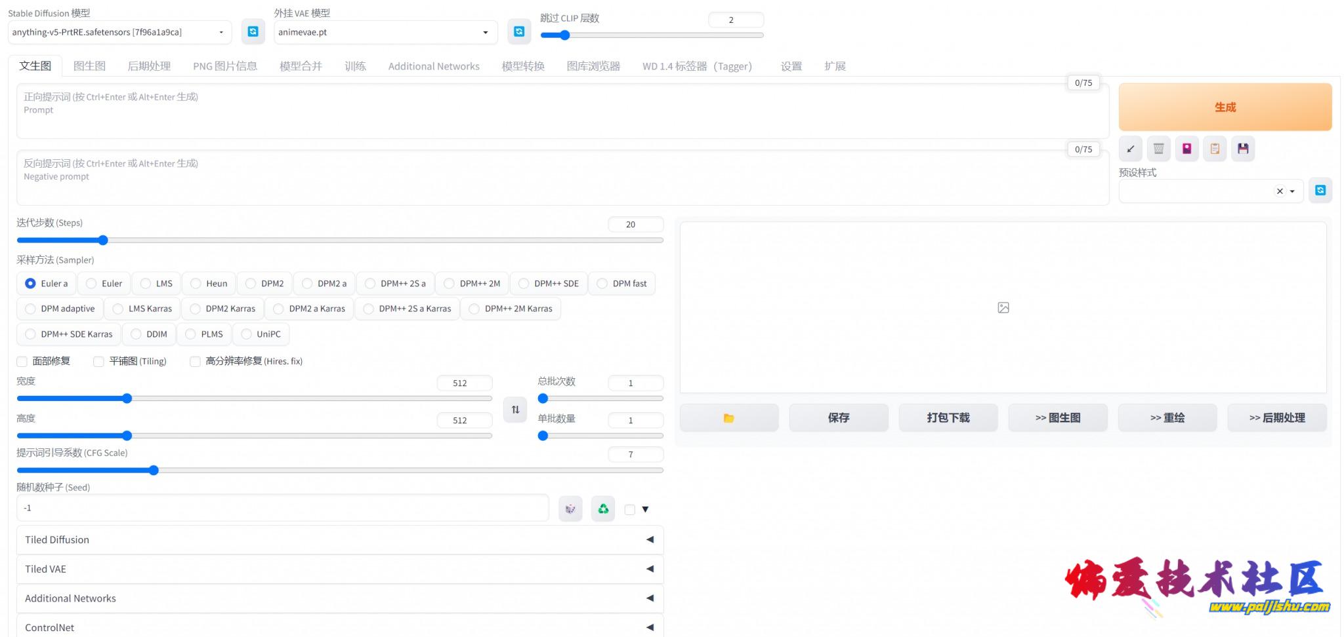The width and height of the screenshot is (1344, 637).
Task: Open the Stable Diffusion model dropdown
Action: pos(119,32)
